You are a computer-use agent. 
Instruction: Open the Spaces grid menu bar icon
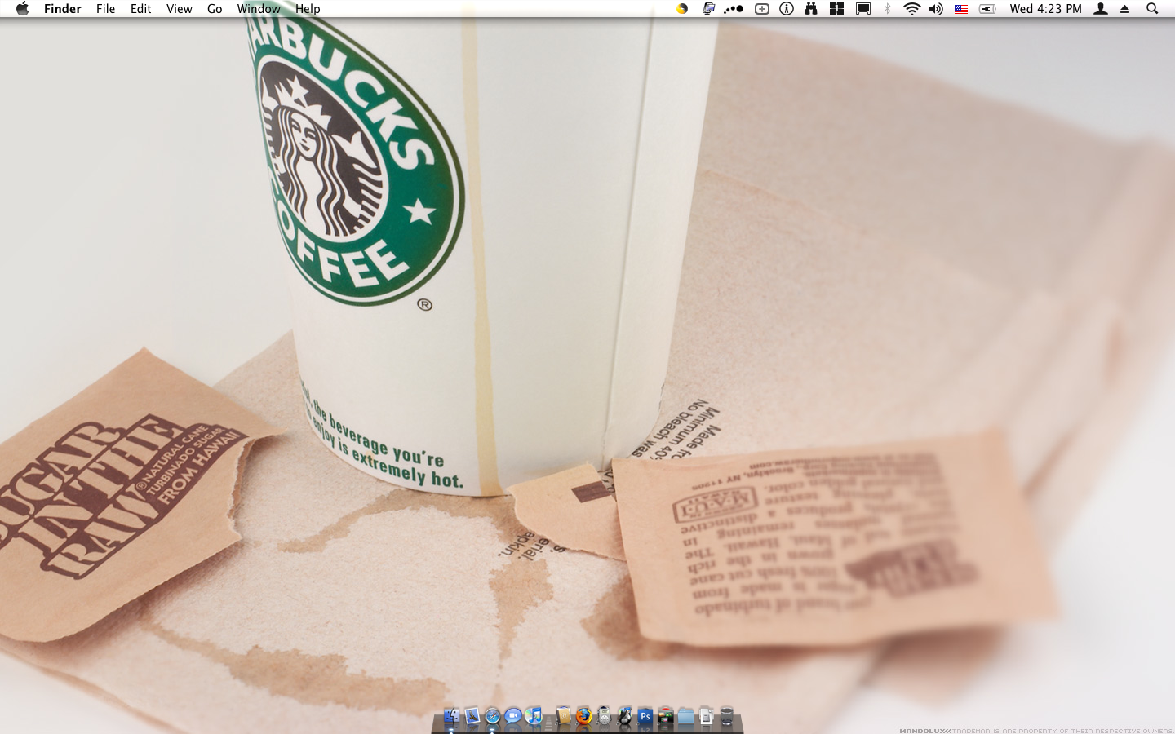pos(836,9)
